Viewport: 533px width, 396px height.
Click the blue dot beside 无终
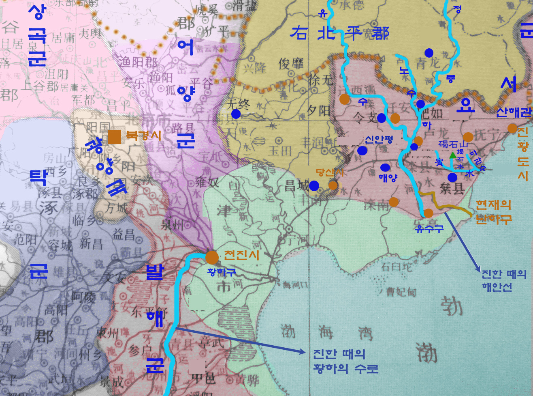(236, 114)
